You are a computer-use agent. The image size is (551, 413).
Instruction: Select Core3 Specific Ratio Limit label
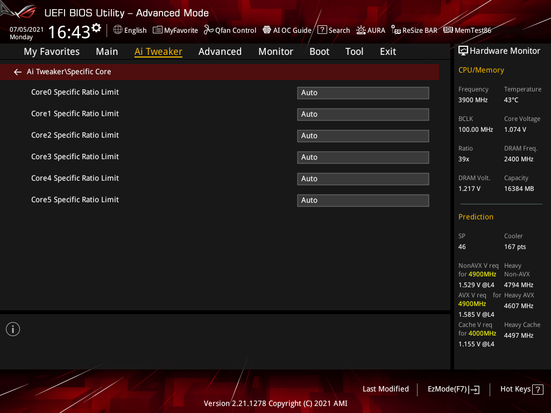coord(75,156)
